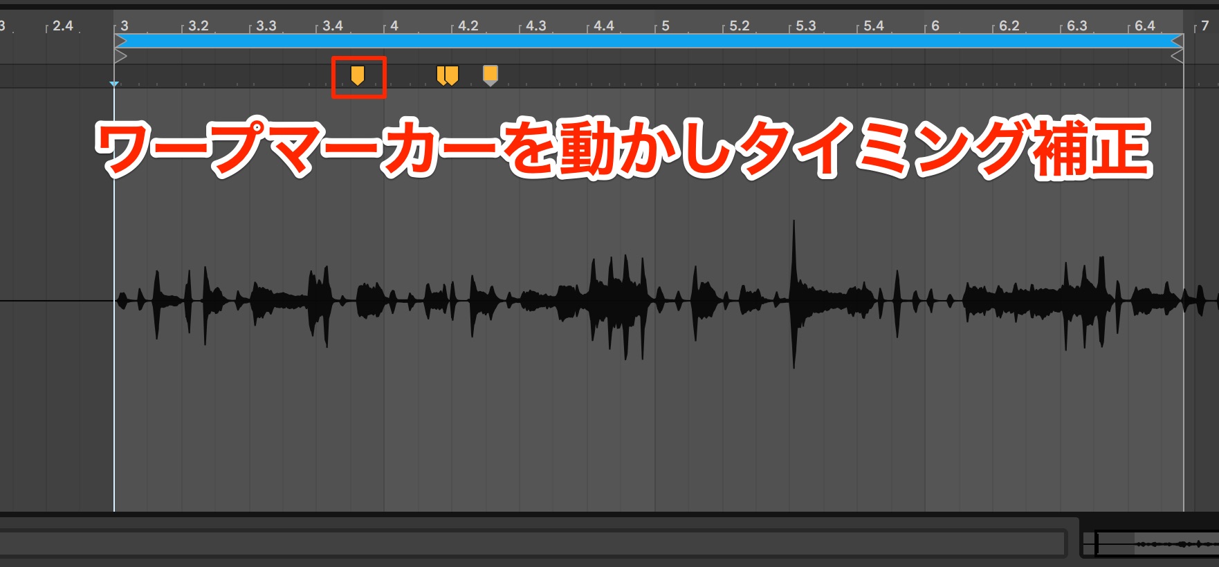Select the gray-tipped warp marker after 4.2
Image resolution: width=1219 pixels, height=567 pixels.
[490, 75]
